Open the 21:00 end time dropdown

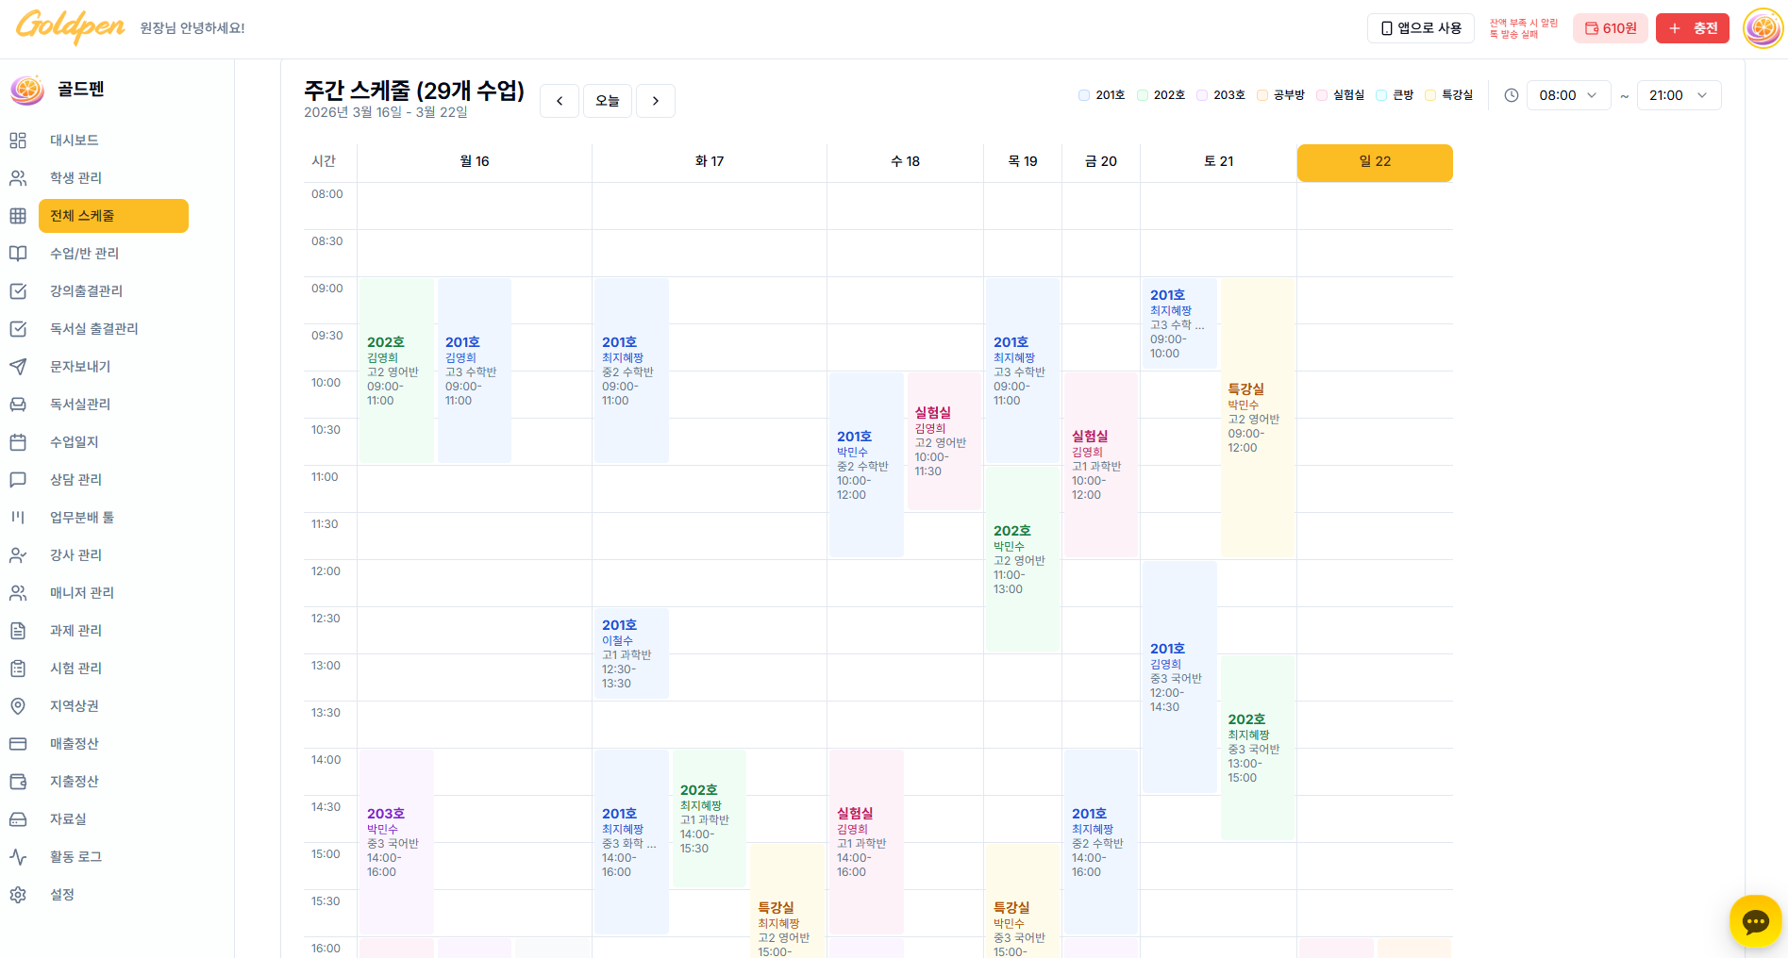tap(1679, 95)
